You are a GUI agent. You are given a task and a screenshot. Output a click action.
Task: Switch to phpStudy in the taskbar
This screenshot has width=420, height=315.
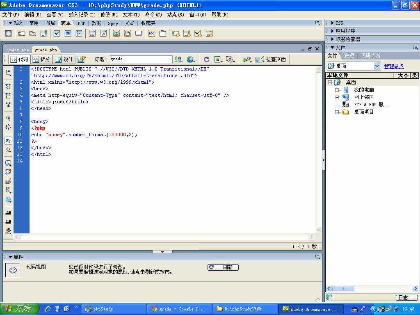pyautogui.click(x=114, y=309)
